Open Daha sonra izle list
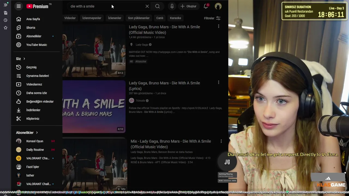This screenshot has width=349, height=196. tap(37, 93)
